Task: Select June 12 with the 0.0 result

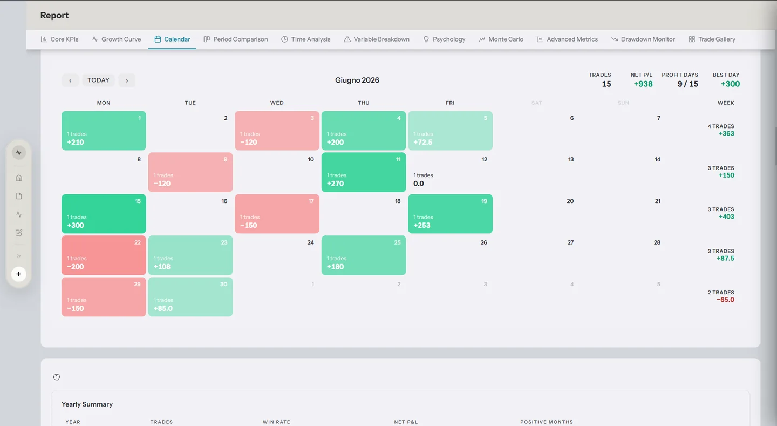Action: point(450,172)
